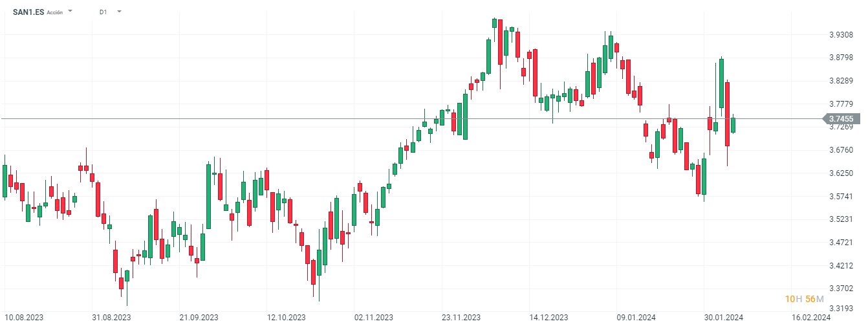Click the 14.12.2023 time axis label
The width and height of the screenshot is (868, 328).
pos(548,318)
